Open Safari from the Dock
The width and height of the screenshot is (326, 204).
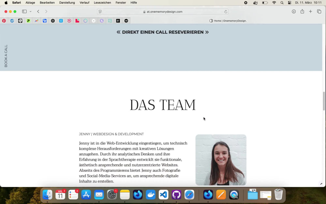pyautogui.click(x=189, y=195)
